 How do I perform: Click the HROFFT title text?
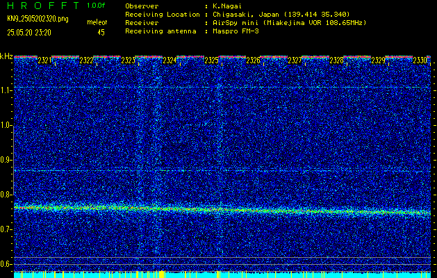[43, 6]
